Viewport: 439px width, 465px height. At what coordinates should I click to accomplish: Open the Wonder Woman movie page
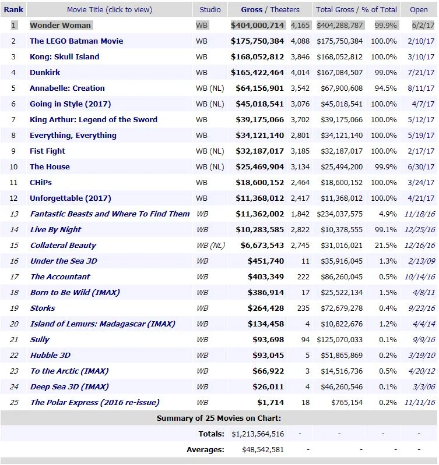(x=60, y=25)
